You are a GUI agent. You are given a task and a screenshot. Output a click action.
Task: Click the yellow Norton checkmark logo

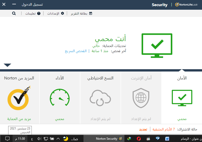click(x=19, y=98)
